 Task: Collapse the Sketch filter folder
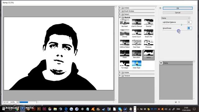tap(120, 17)
